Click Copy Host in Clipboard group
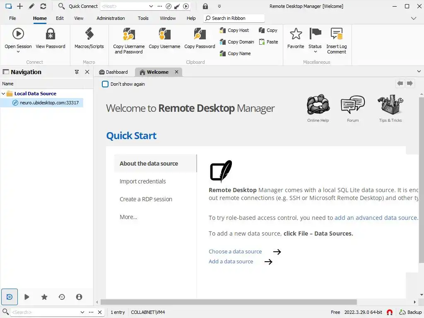Image resolution: width=424 pixels, height=318 pixels. (x=234, y=30)
